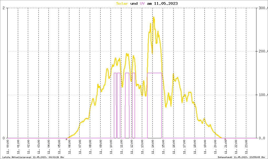Click the "11. 21:00" time axis label
268x159 pixels.
225,147
